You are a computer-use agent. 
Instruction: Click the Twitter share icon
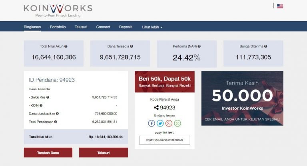click(x=160, y=123)
